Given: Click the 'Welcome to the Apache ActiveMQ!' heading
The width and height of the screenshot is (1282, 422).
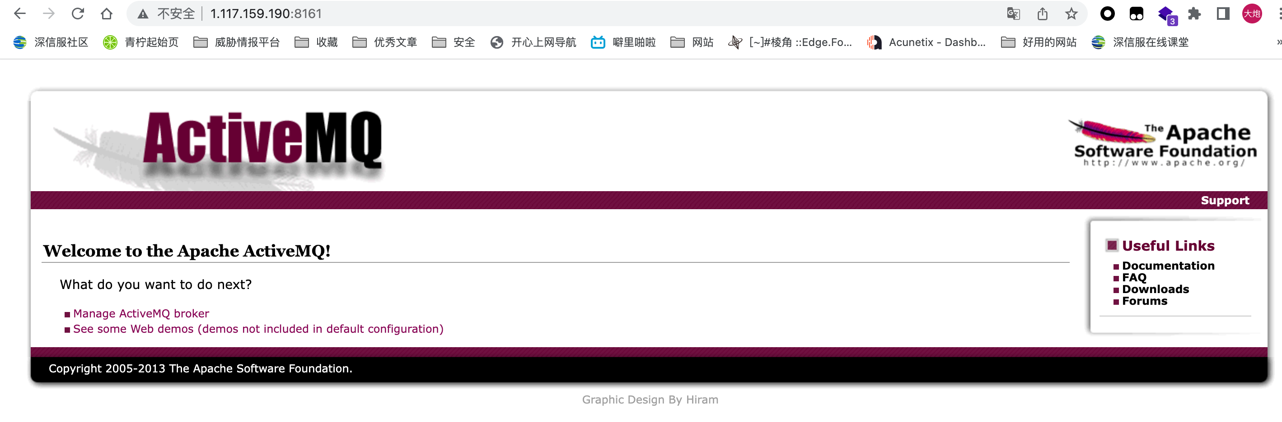Looking at the screenshot, I should pos(187,251).
